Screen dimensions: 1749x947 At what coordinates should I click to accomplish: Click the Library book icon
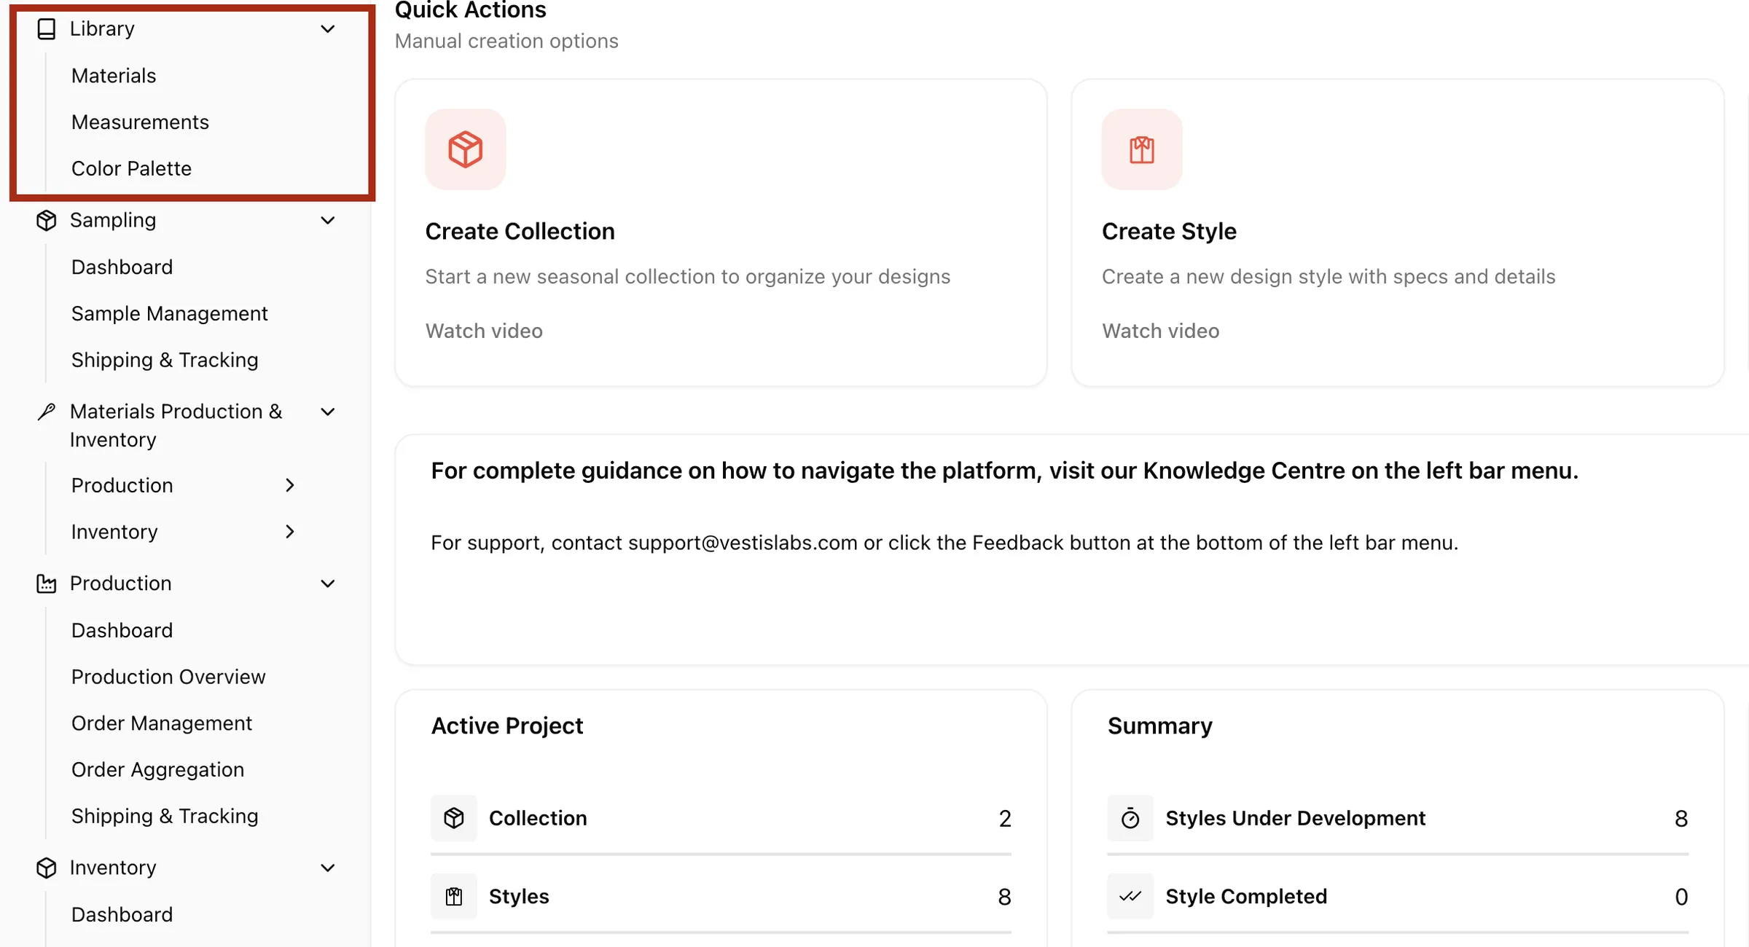47,29
